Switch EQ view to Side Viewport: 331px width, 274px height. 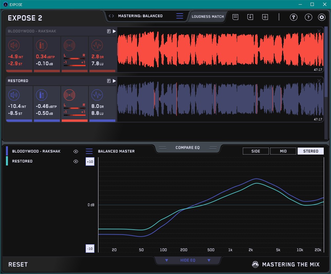point(256,151)
